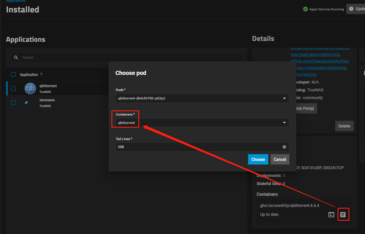Open the Containers dropdown
Image resolution: width=365 pixels, height=234 pixels.
[x=202, y=122]
